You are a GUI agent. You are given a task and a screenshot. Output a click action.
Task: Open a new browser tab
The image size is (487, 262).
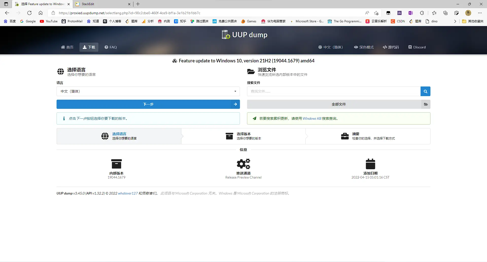point(138,4)
